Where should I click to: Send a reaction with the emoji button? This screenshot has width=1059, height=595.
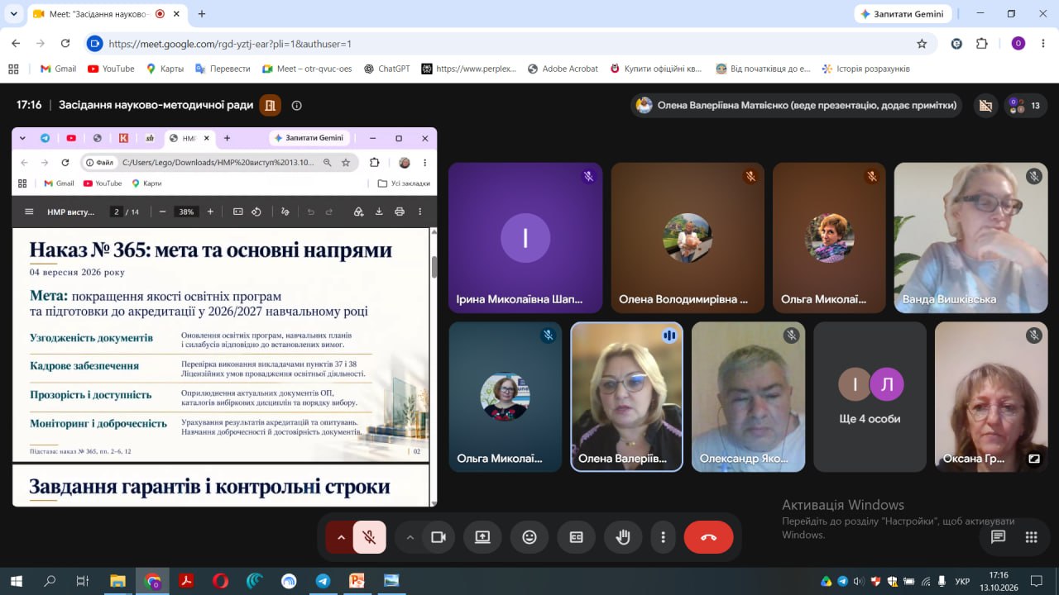(529, 537)
